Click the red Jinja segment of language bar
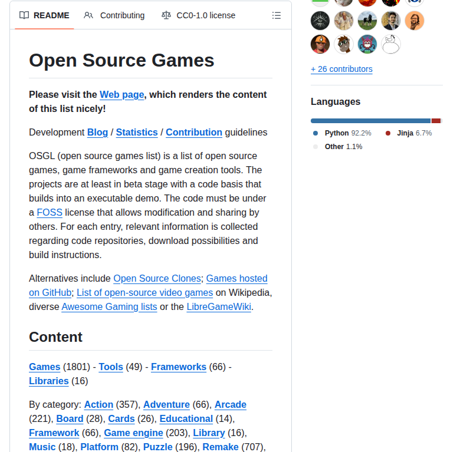457x452 pixels. [436, 121]
